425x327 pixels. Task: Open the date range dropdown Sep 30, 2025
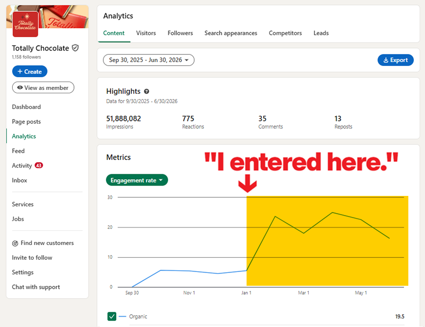tap(149, 60)
